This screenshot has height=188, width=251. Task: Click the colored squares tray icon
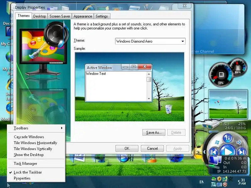225,179
